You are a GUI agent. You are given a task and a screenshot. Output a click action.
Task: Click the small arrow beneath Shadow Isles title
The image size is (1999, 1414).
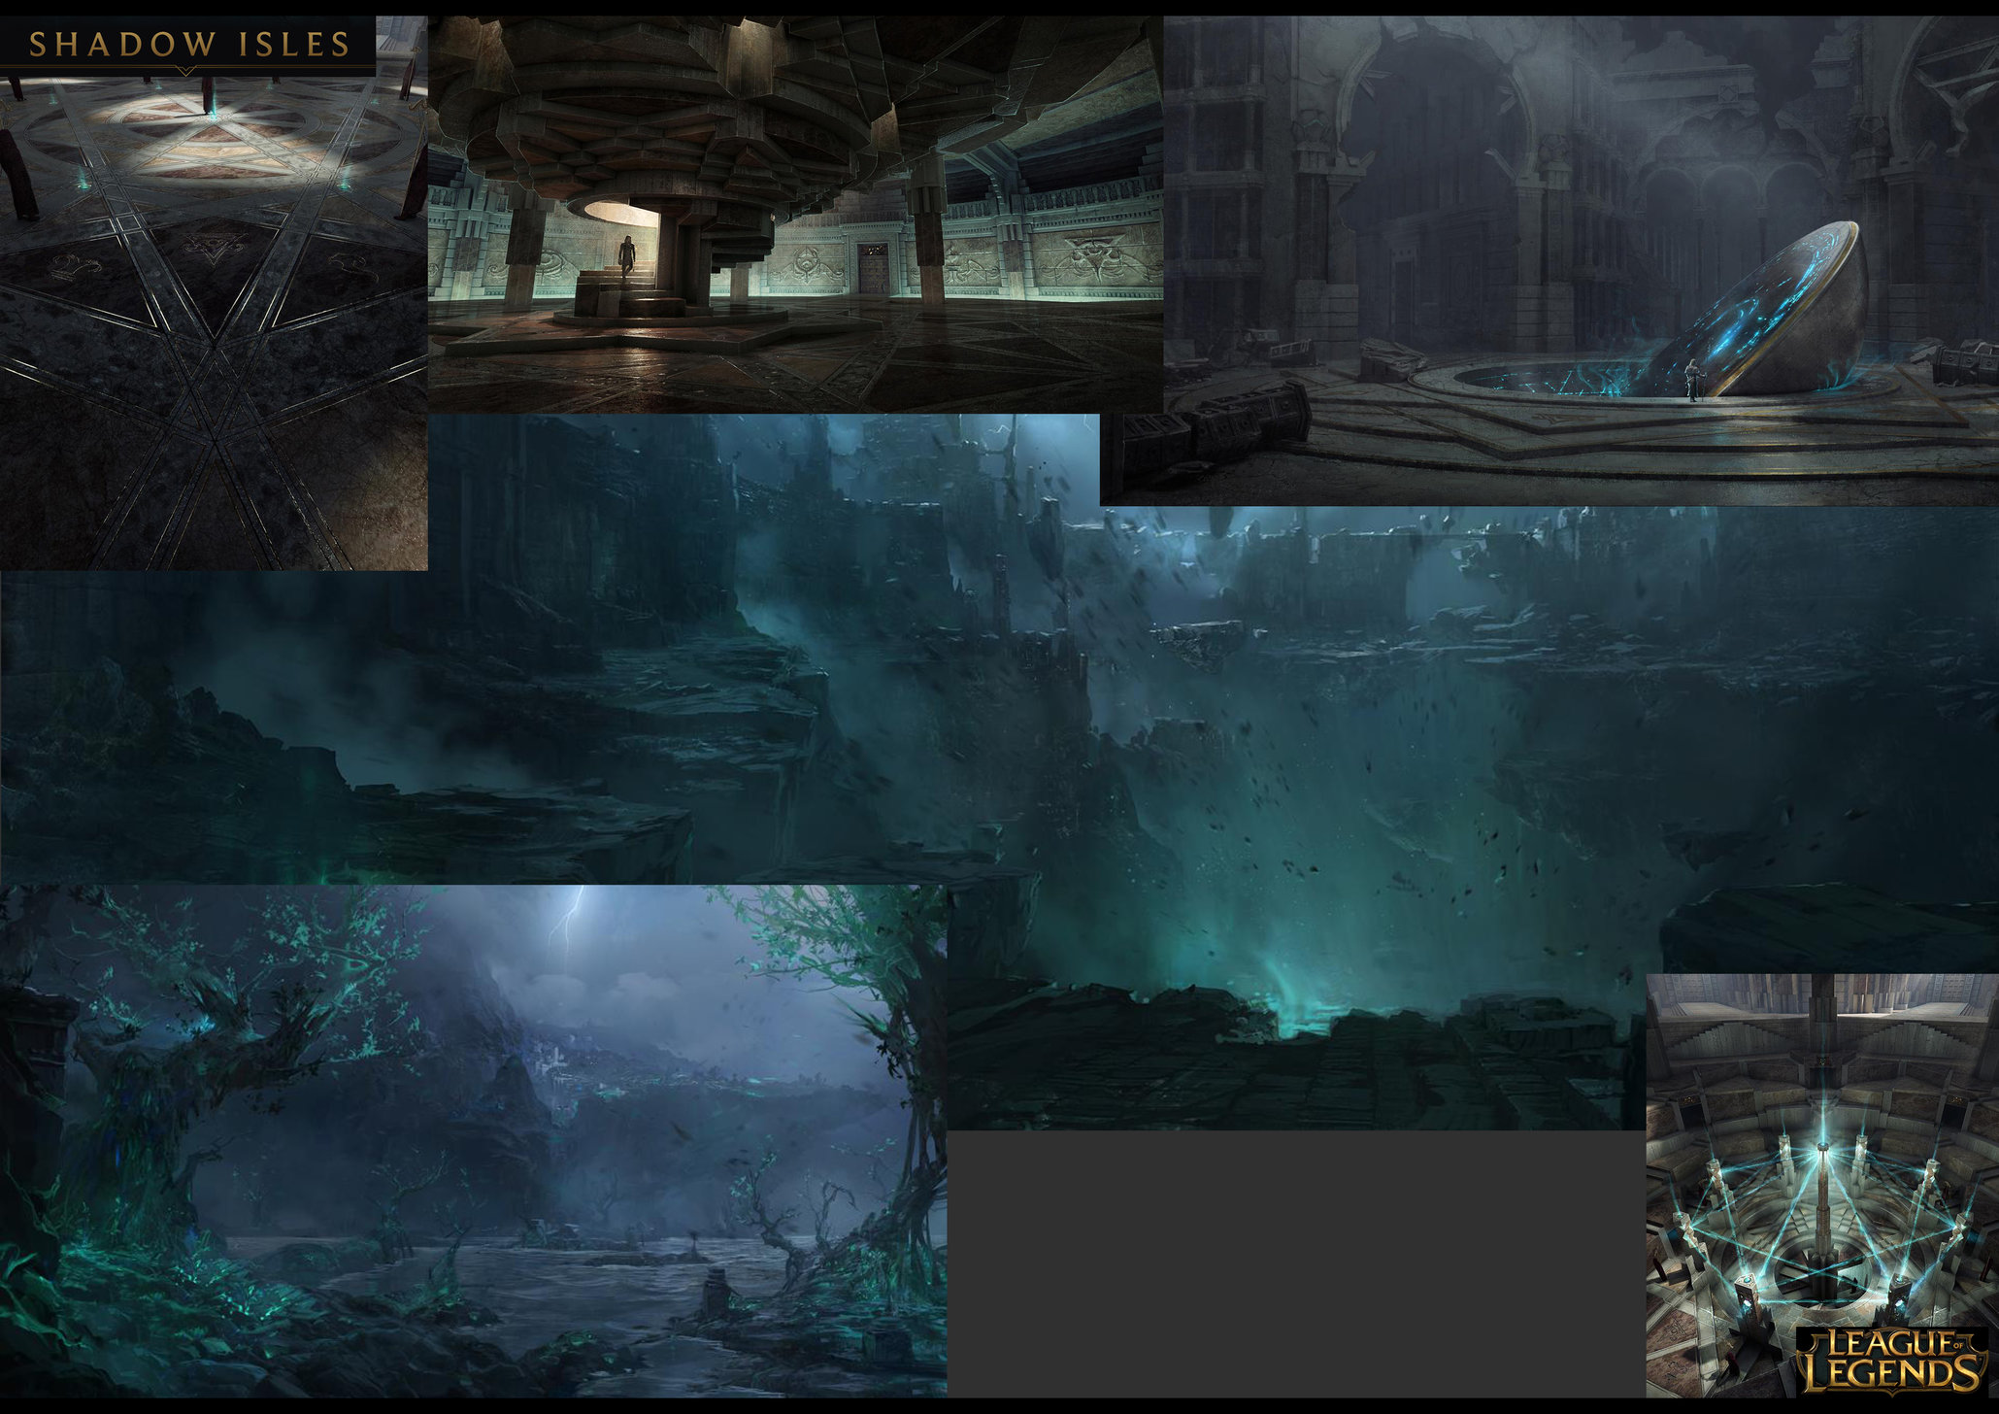[188, 72]
